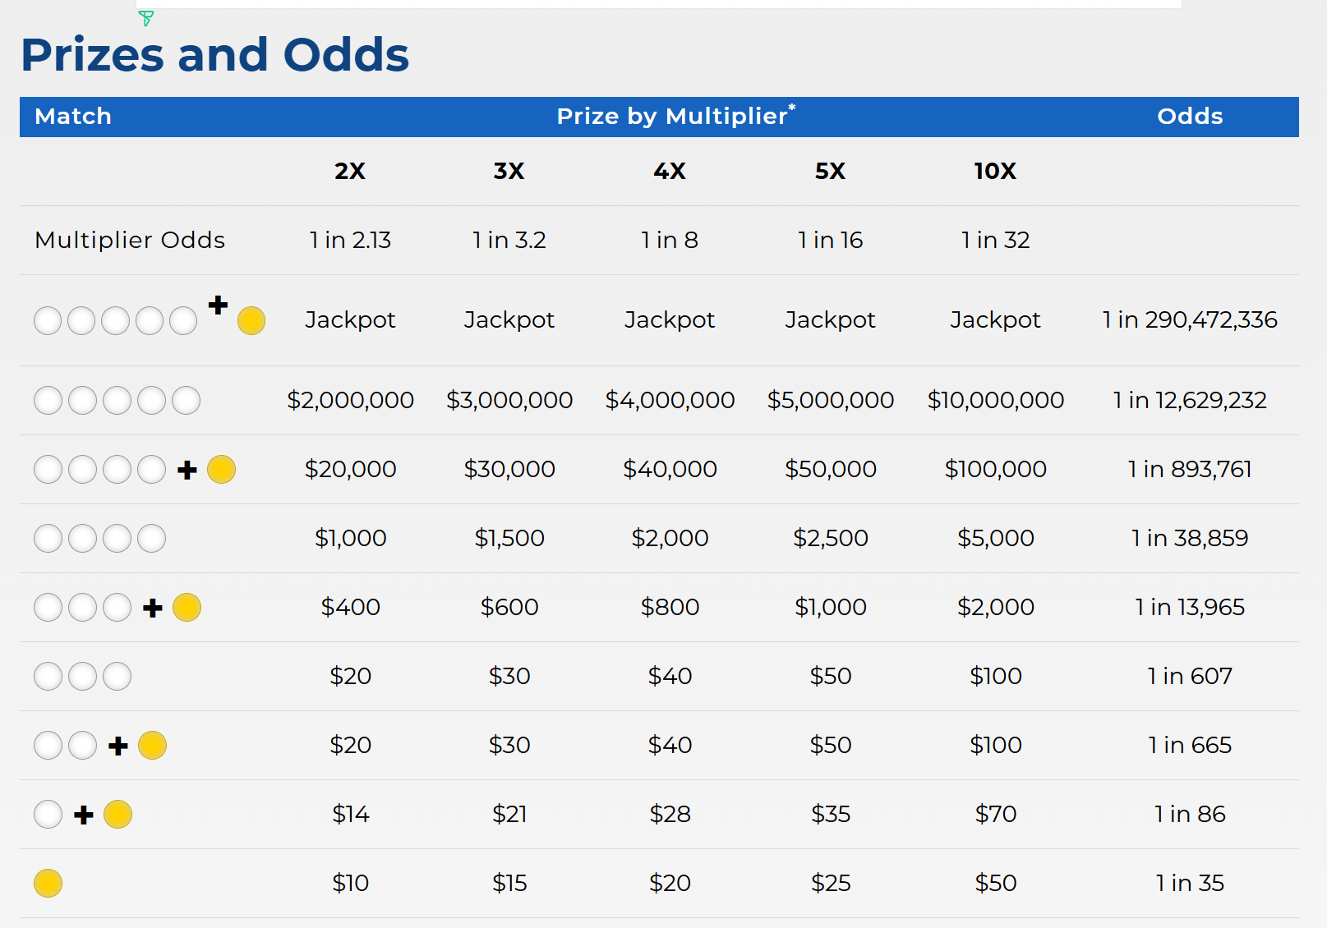The image size is (1327, 928).
Task: Click the Odds column header
Action: [x=1190, y=117]
